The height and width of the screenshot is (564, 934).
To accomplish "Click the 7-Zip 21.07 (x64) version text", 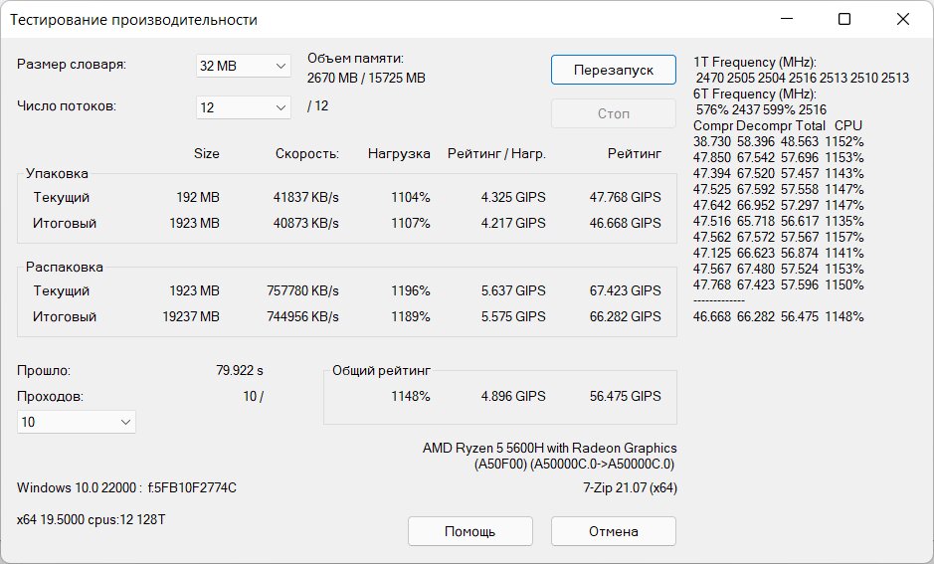I will [629, 487].
